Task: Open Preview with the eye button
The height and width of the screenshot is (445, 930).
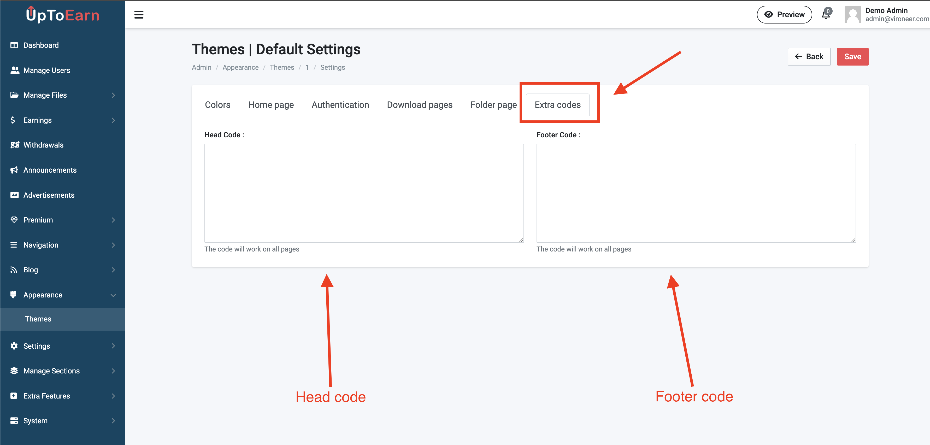Action: click(784, 14)
